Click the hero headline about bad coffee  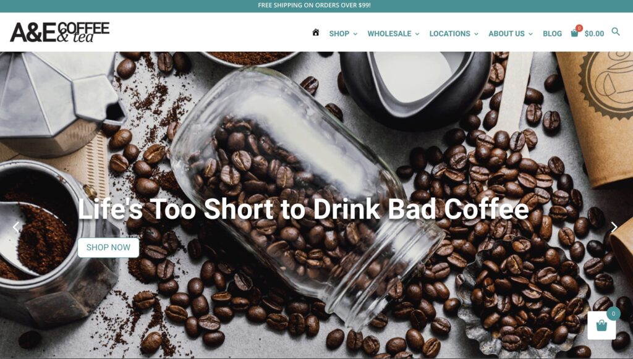click(303, 209)
